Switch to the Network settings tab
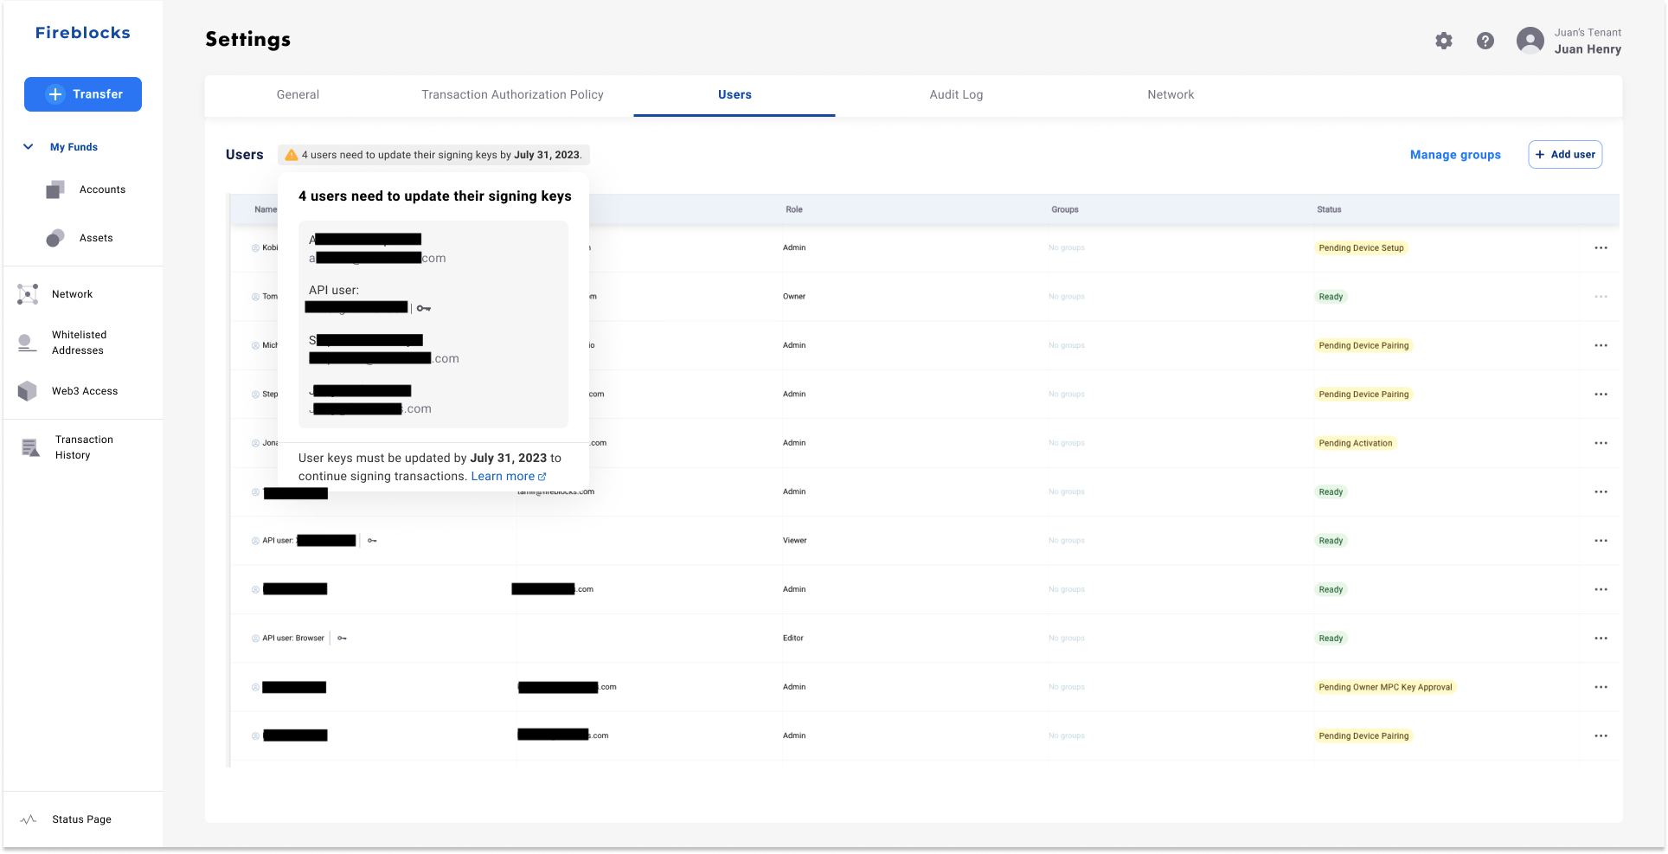This screenshot has width=1668, height=854. pos(1171,95)
